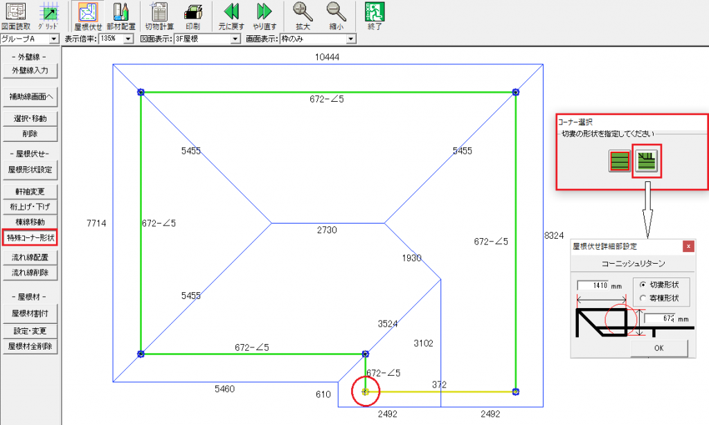Click the 1930 dimension label
The image size is (709, 425).
411,258
